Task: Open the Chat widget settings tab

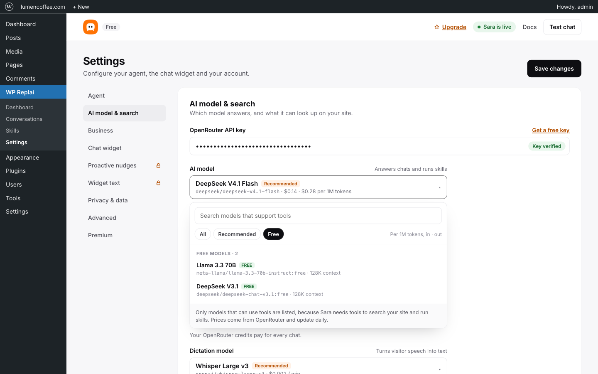Action: tap(125, 148)
